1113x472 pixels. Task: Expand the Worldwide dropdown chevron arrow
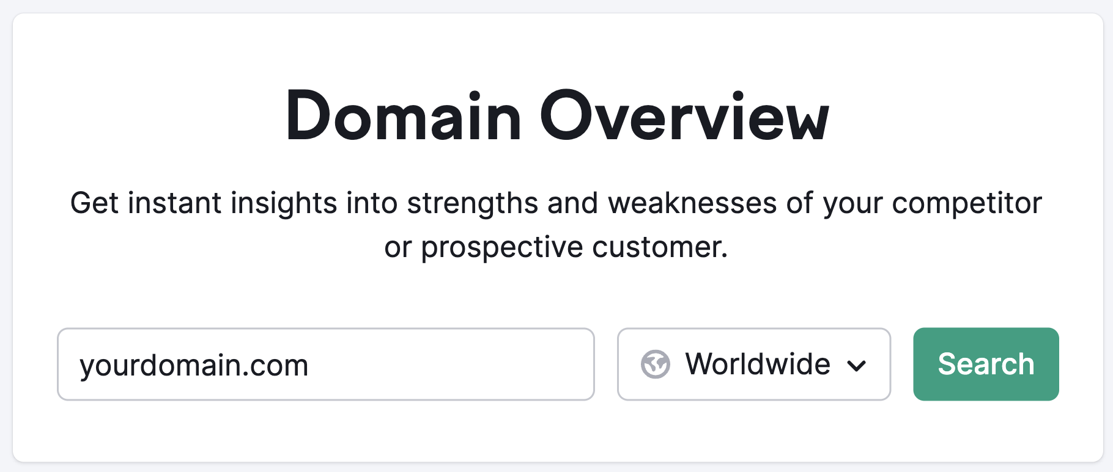[856, 366]
